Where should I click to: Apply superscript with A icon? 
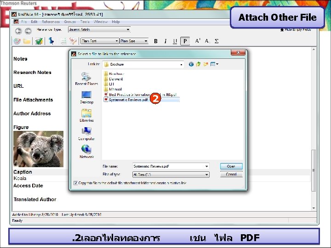(197, 41)
